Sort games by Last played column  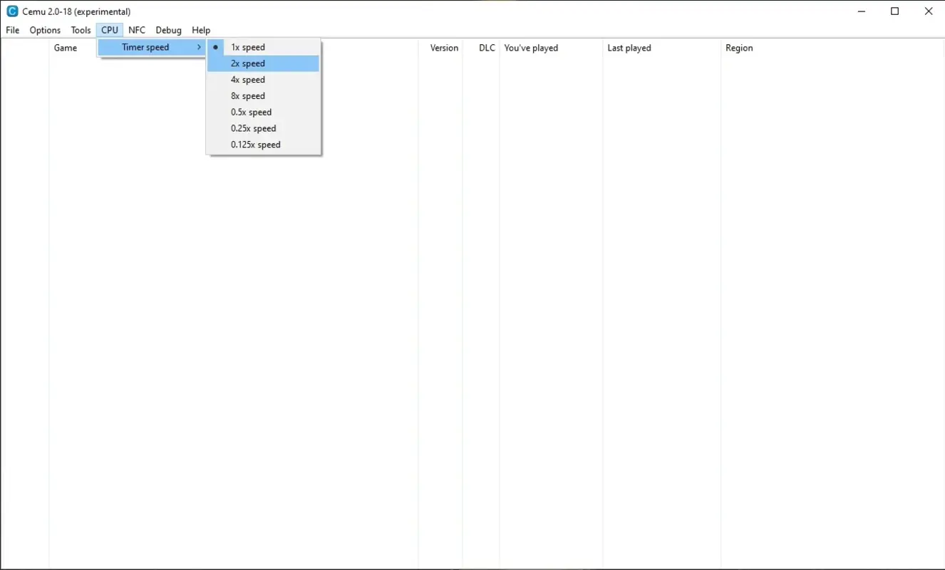629,48
